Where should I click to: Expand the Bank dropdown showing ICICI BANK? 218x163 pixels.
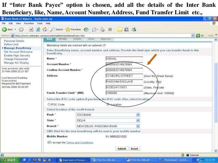[138, 115]
